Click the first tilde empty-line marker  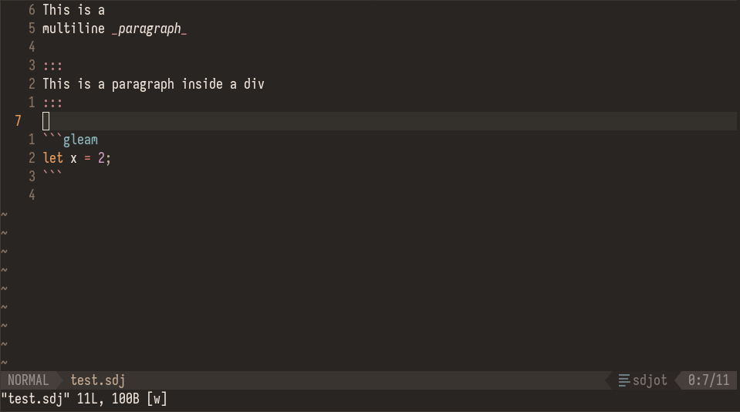click(x=5, y=214)
